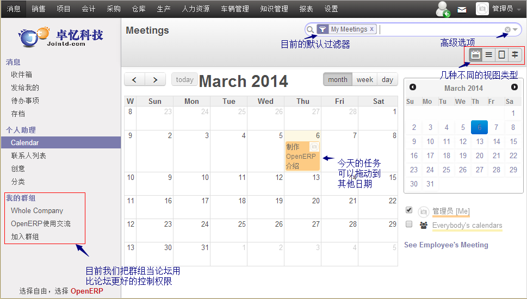Switch to the list view icon
527x299 pixels.
489,54
